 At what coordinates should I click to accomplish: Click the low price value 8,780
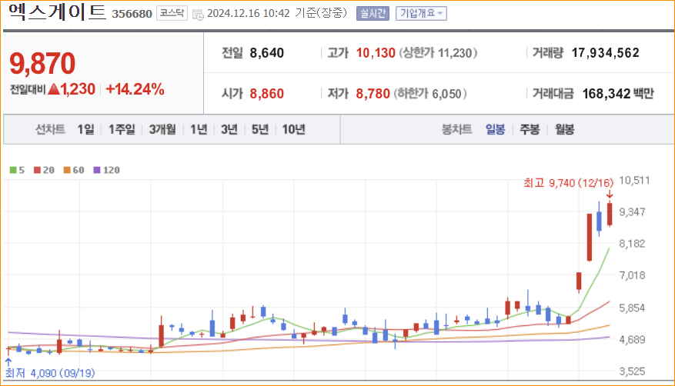tap(373, 94)
